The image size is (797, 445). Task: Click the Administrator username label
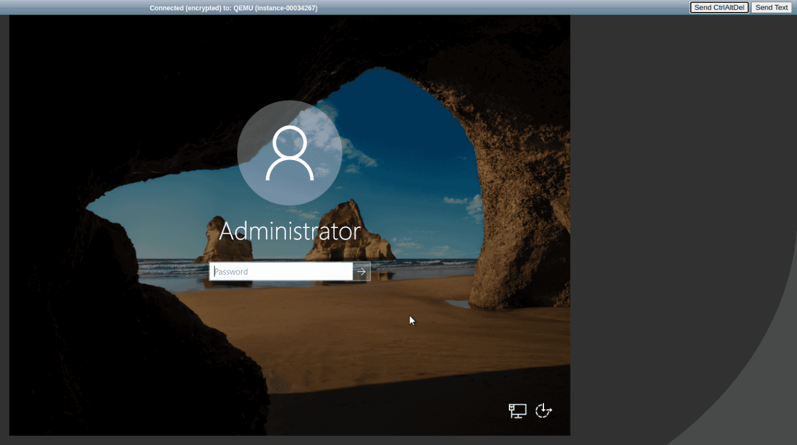(289, 231)
